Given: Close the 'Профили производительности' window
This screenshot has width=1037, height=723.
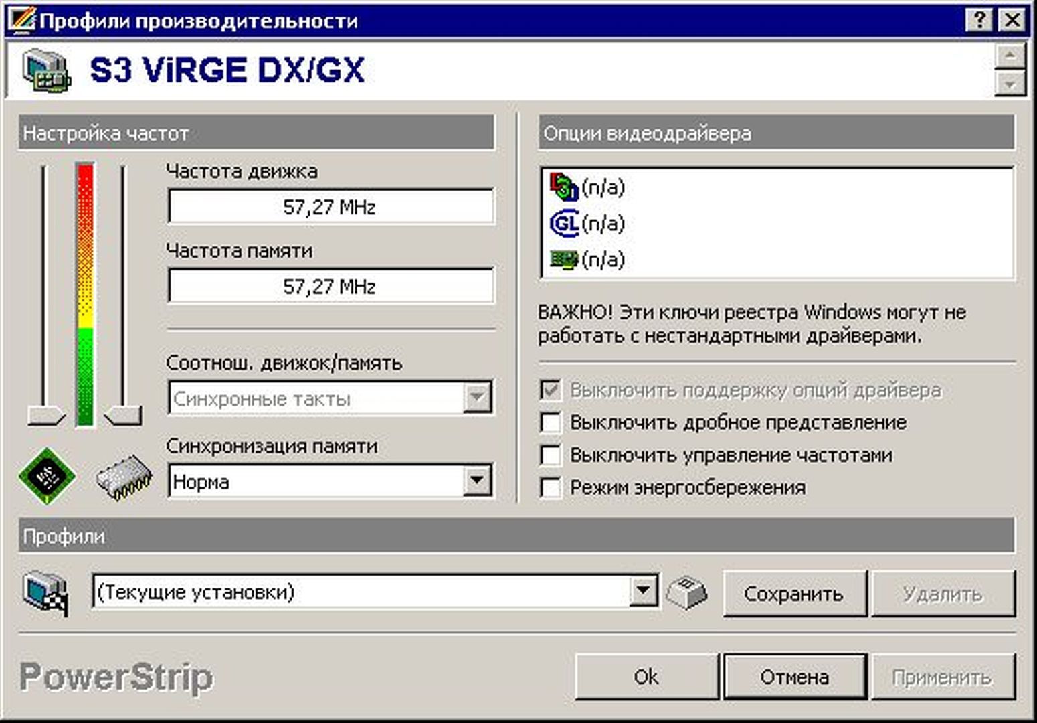Looking at the screenshot, I should pos(1012,21).
